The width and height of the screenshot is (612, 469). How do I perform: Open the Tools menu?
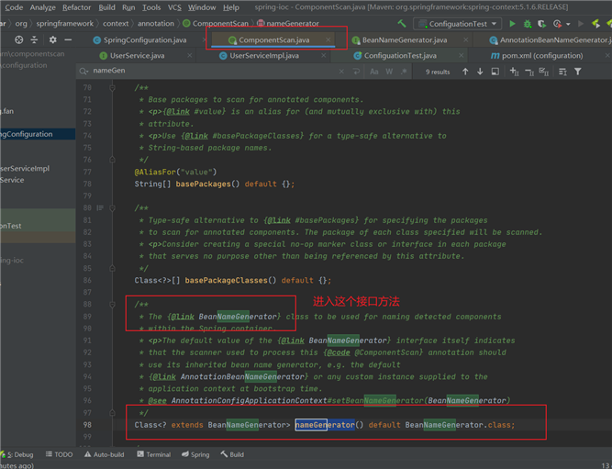click(151, 7)
